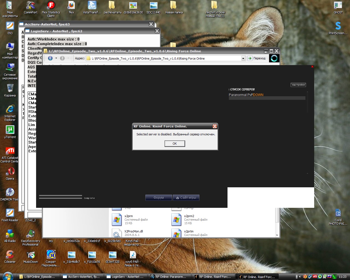Open the DAEMON Tools desktop shortcut

click(x=10, y=194)
